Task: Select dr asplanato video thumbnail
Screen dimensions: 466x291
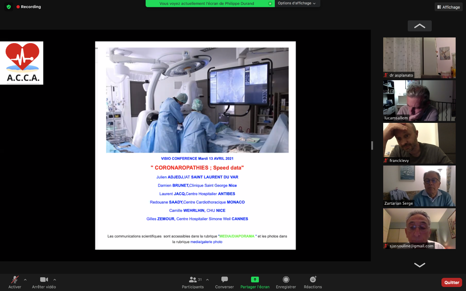Action: click(x=419, y=58)
